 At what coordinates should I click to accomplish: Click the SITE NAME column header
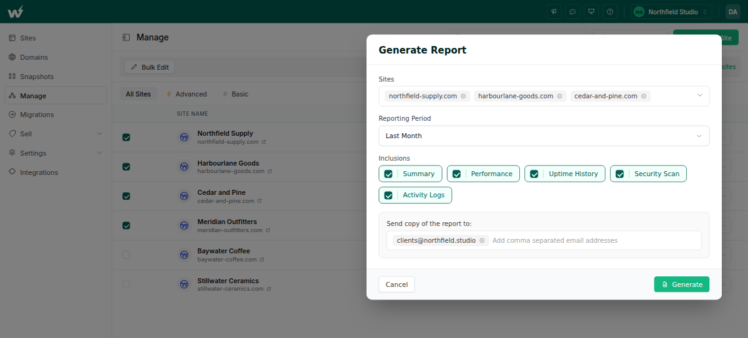(193, 114)
